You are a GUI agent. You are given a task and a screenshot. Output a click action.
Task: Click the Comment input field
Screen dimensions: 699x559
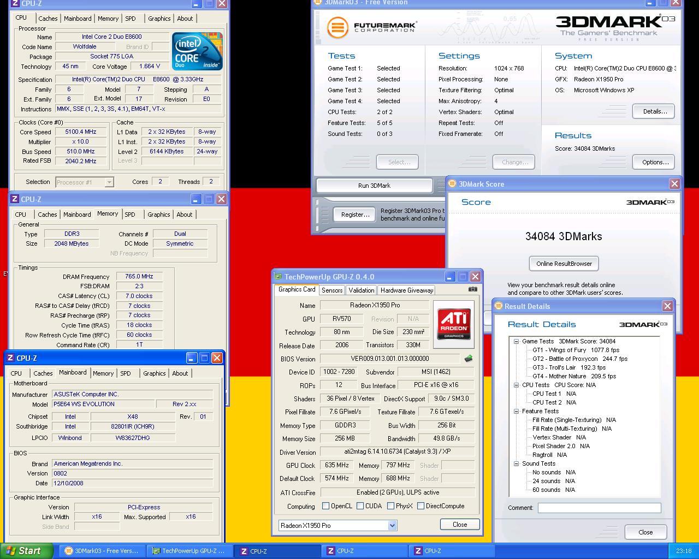point(599,508)
